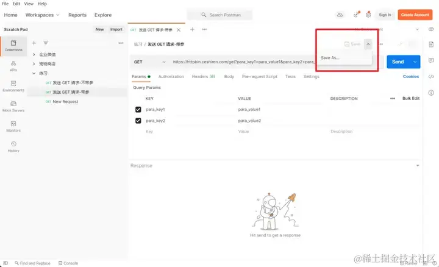Image resolution: width=439 pixels, height=267 pixels.
Task: Go to Home in the top navigation
Action: (10, 15)
